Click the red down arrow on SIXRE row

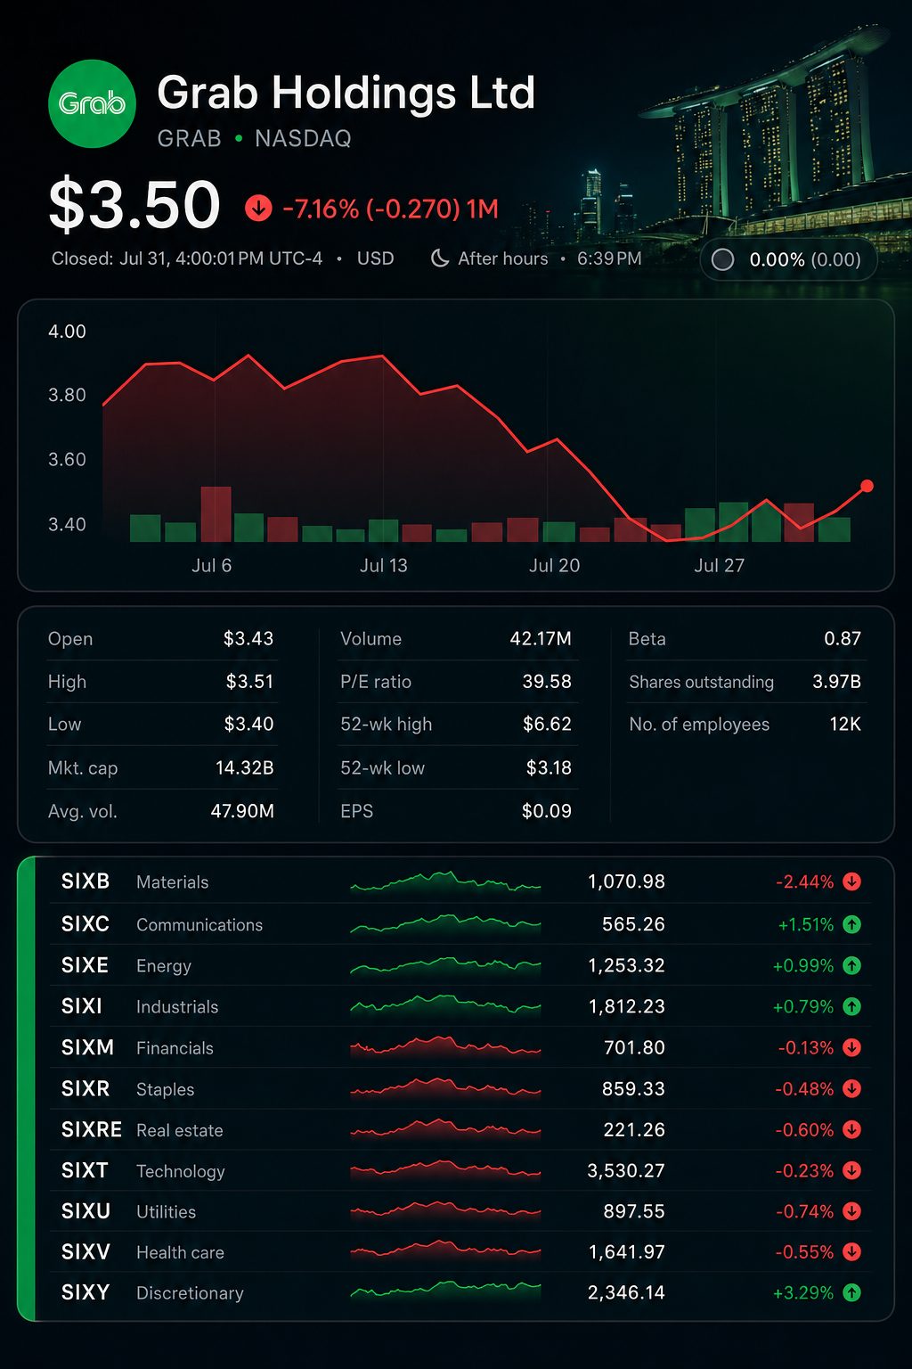coord(852,1129)
